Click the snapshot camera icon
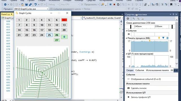This screenshot has width=181, height=101. [x=128, y=88]
